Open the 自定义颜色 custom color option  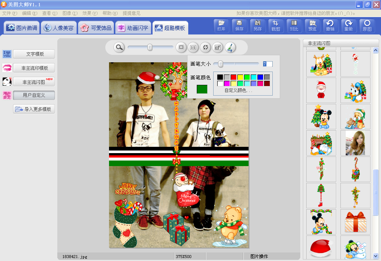[x=238, y=90]
